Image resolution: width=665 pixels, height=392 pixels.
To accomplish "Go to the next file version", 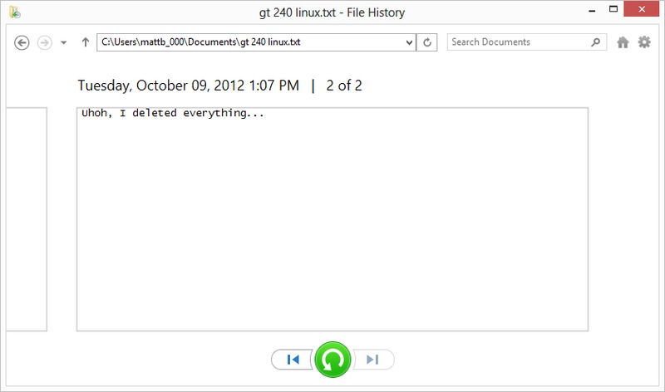I will click(x=372, y=360).
